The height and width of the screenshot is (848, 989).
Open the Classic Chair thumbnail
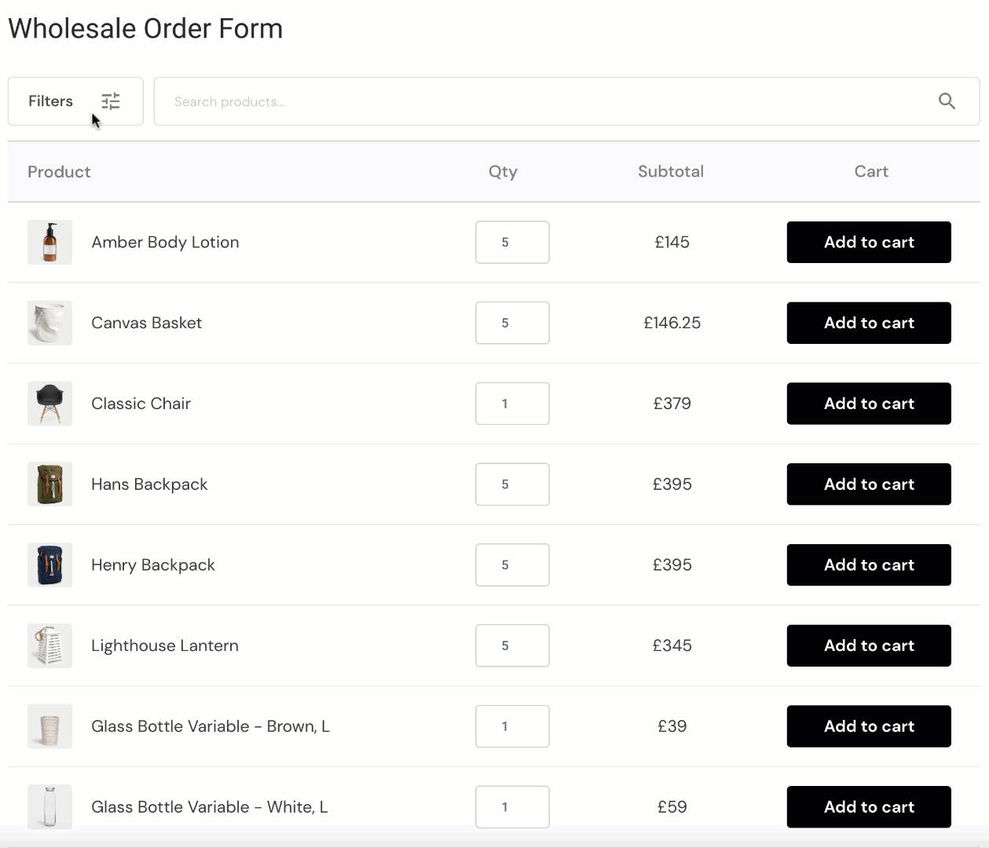click(49, 404)
